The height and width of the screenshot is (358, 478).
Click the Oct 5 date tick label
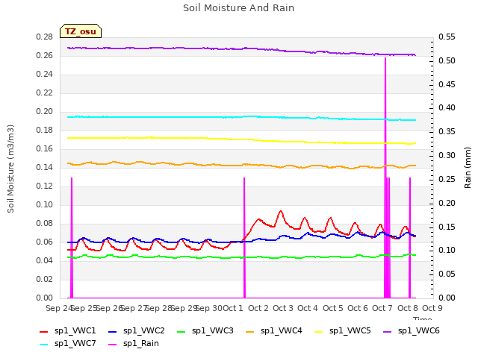point(333,308)
